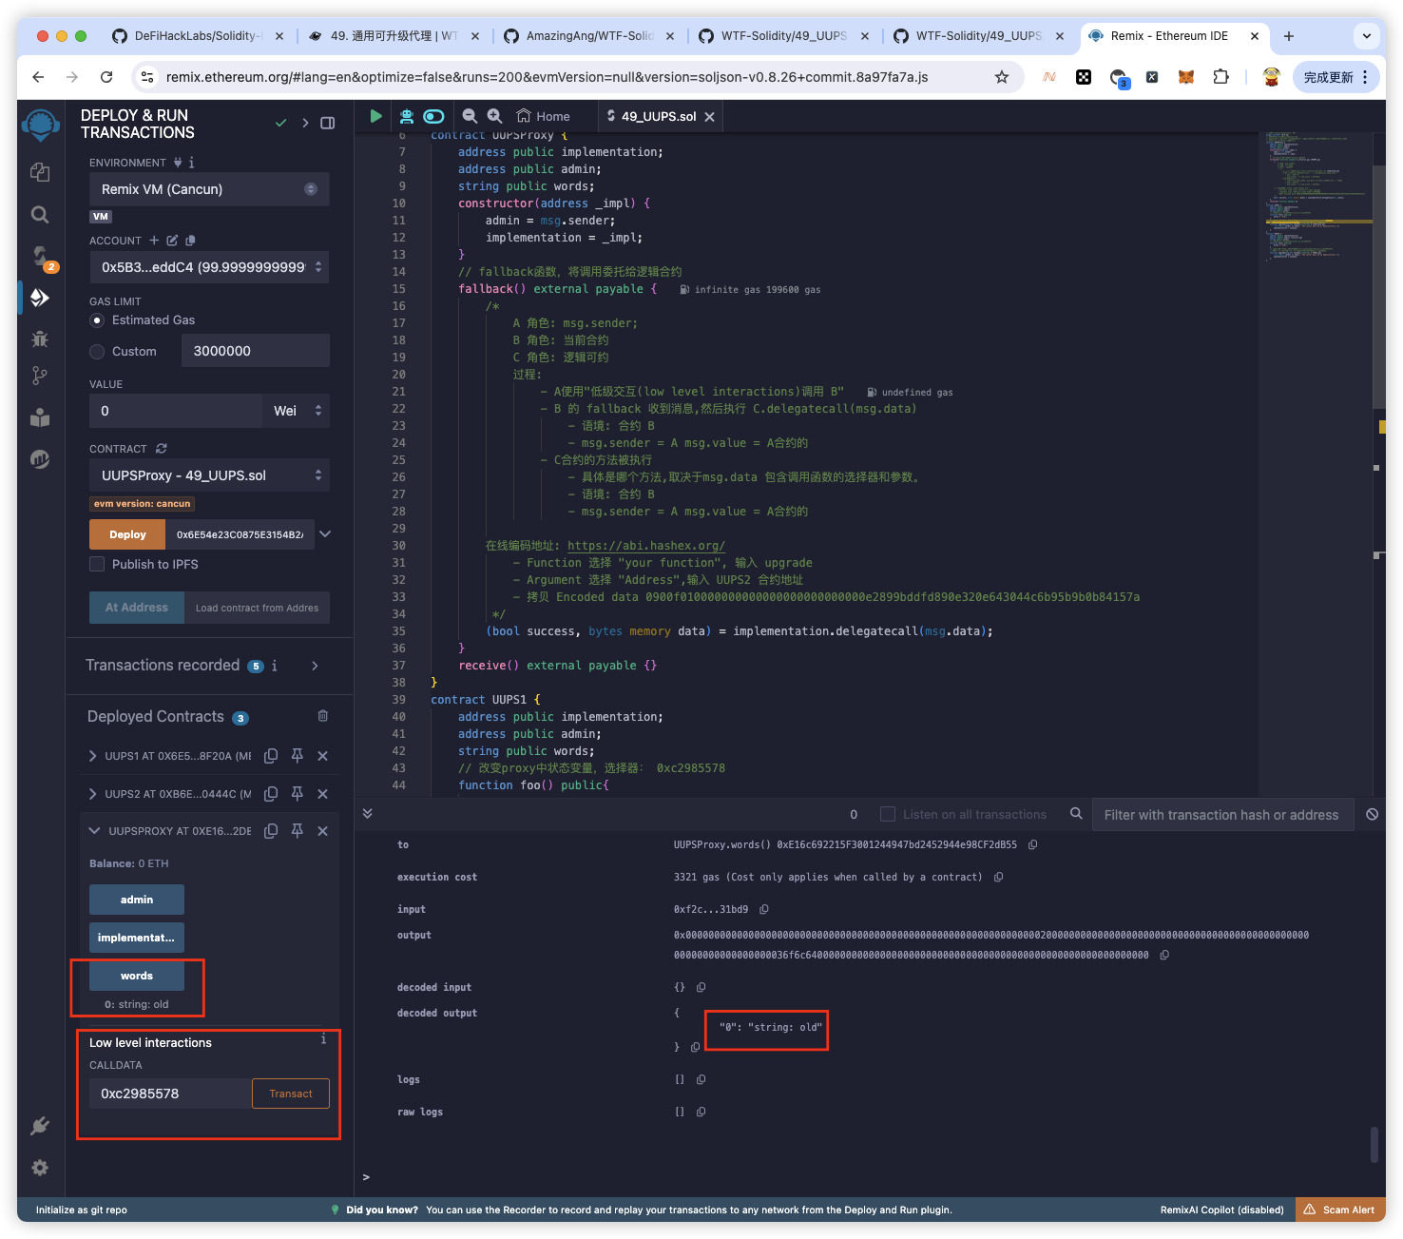The image size is (1403, 1239).
Task: Click the orange Deploy button
Action: (127, 534)
